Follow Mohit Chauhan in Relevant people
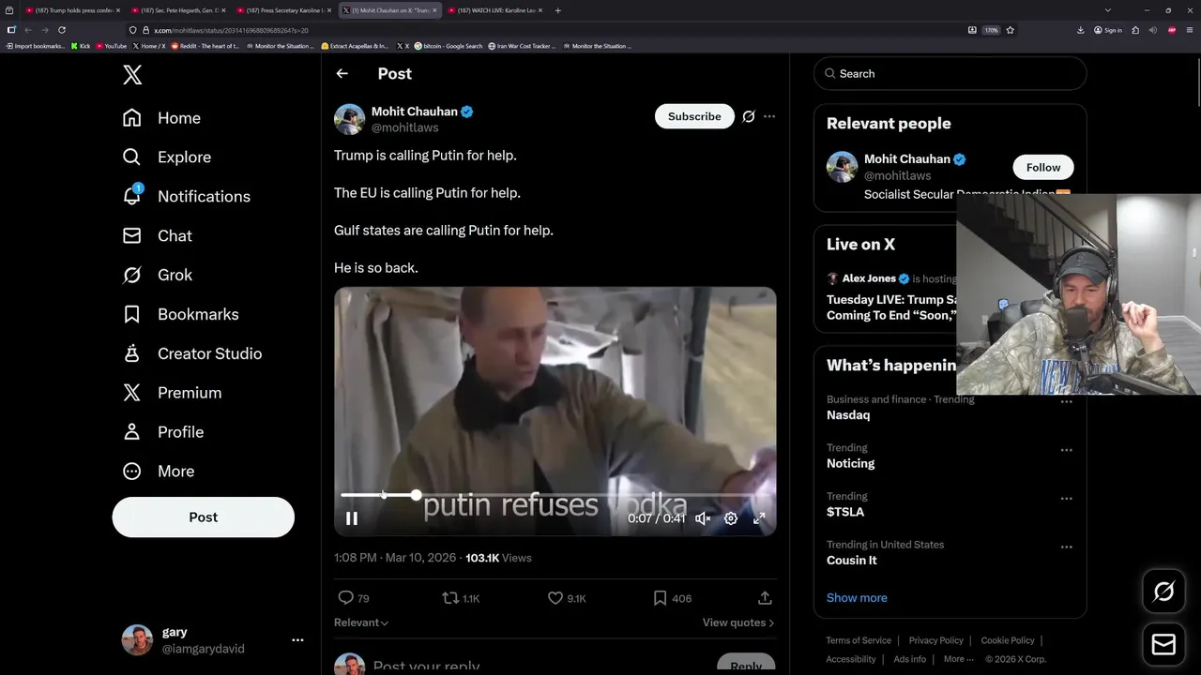Screen dimensions: 1201x675 click(1042, 167)
